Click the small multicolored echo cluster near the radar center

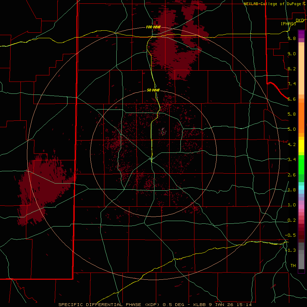(162, 131)
